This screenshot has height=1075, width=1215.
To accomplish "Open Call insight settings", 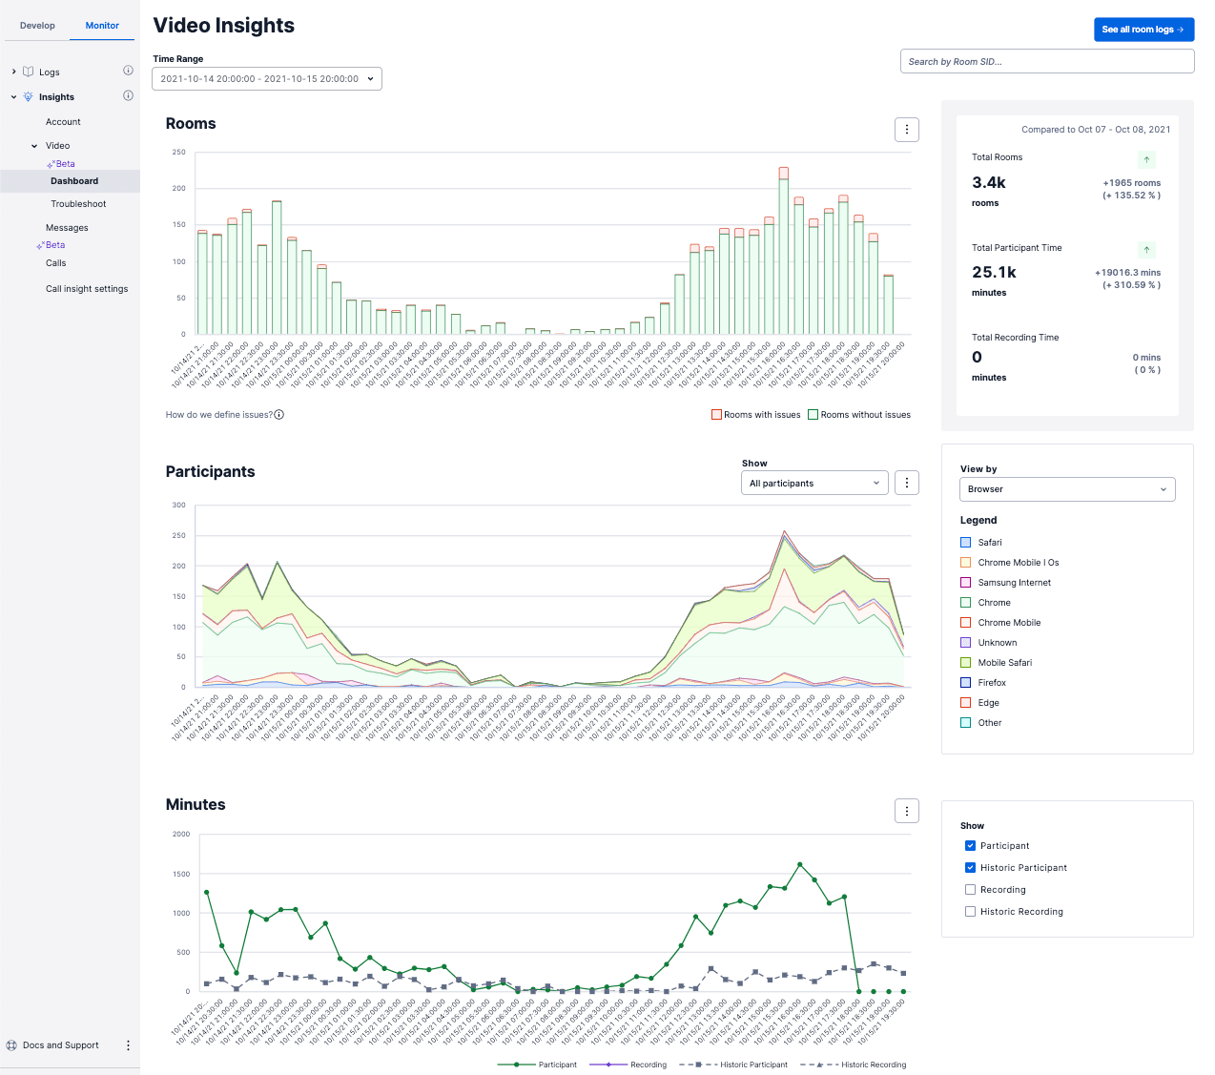I will tap(87, 288).
